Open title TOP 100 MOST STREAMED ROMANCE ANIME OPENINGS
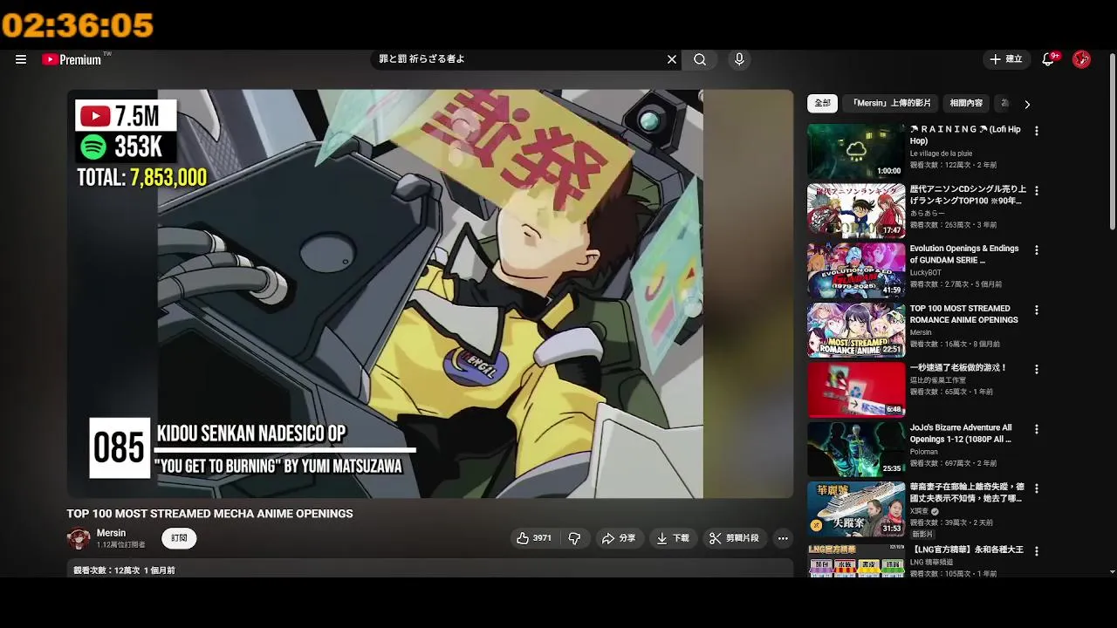1117x628 pixels. [963, 314]
